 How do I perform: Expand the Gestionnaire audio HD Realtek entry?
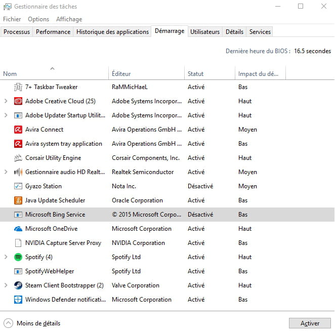pos(6,172)
